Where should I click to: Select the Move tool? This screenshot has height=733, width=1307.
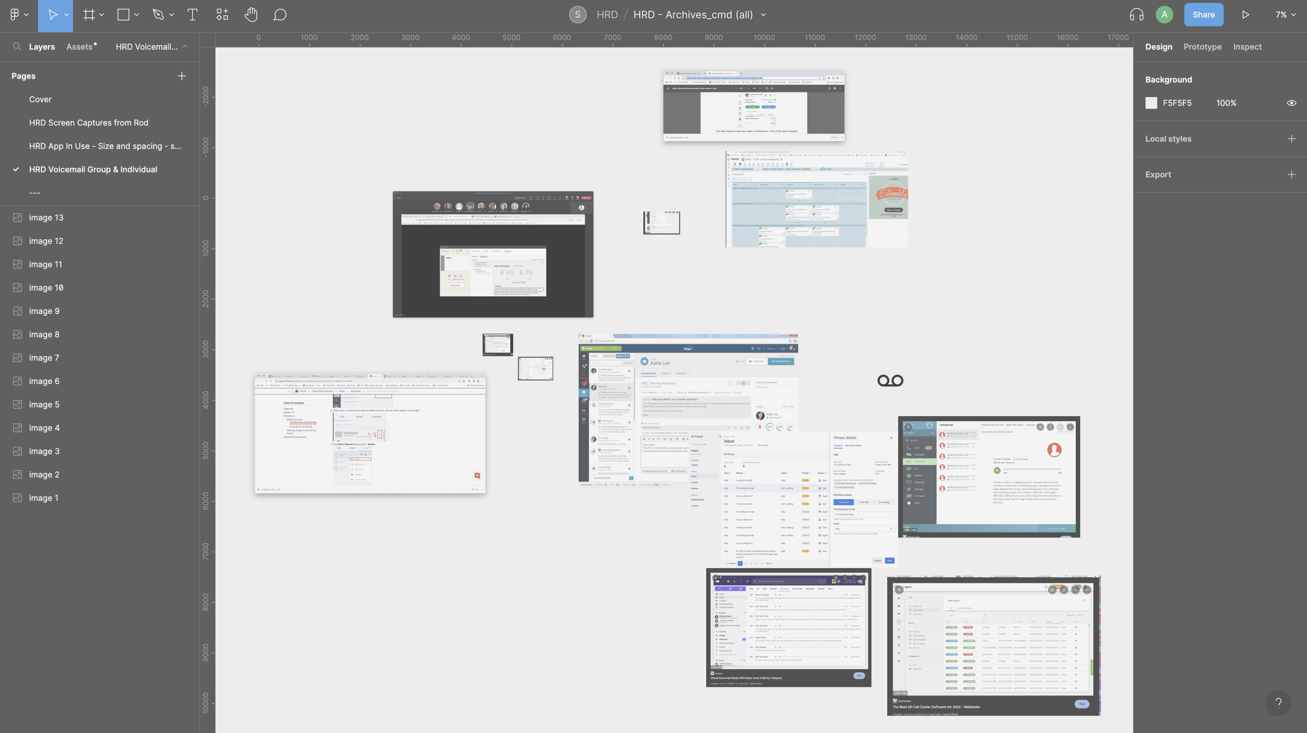(52, 15)
